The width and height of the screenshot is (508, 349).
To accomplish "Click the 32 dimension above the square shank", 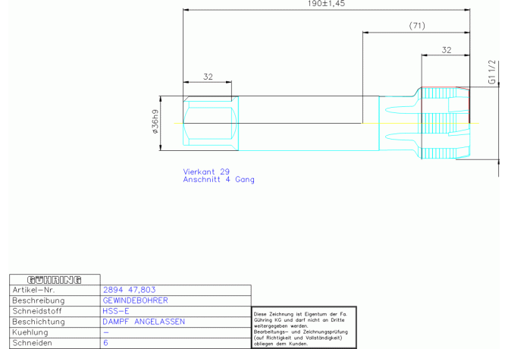I will pyautogui.click(x=207, y=77).
